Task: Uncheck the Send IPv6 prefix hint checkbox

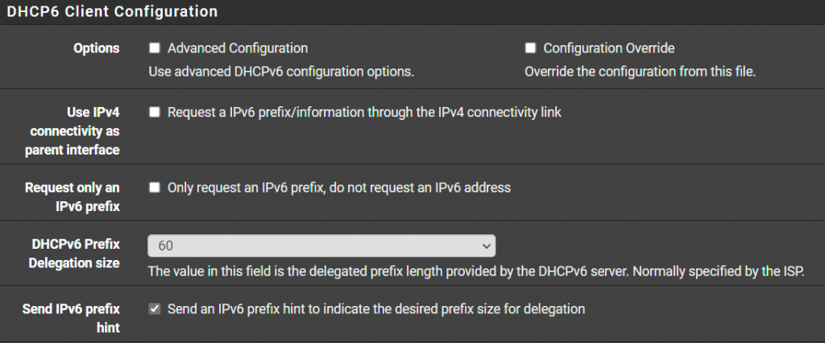Action: (x=155, y=308)
